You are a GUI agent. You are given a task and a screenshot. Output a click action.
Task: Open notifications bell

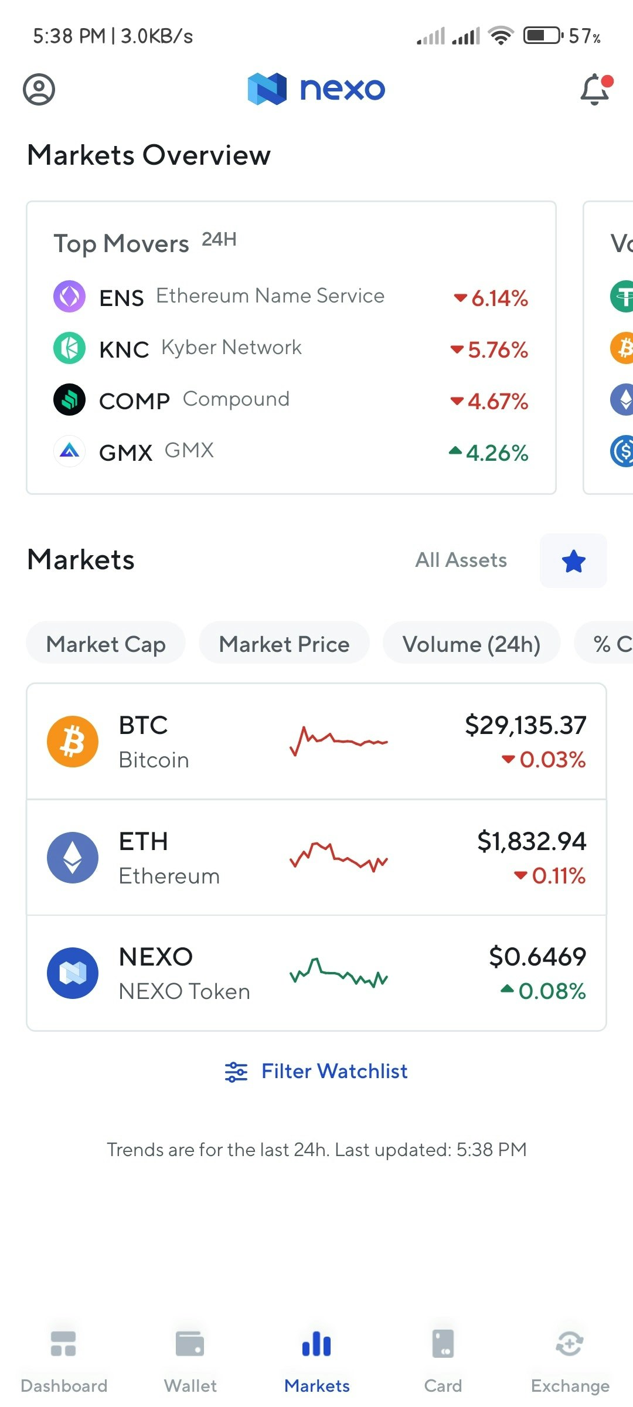(595, 90)
